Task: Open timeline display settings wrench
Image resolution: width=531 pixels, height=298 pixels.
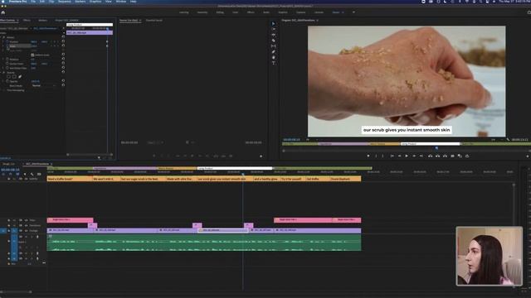Action: [32, 174]
